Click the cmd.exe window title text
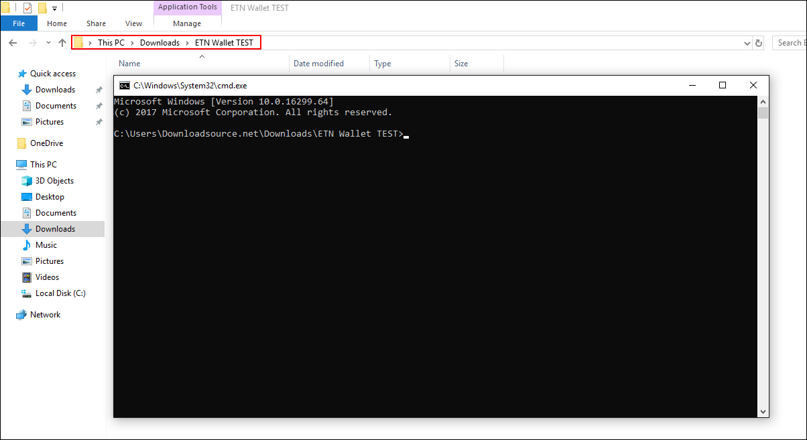This screenshot has width=807, height=440. tap(190, 86)
